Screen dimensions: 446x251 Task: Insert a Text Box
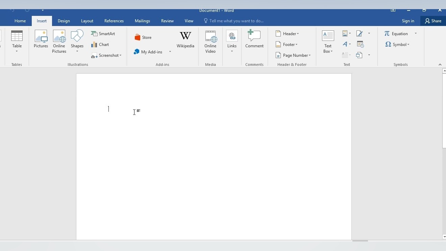(328, 42)
